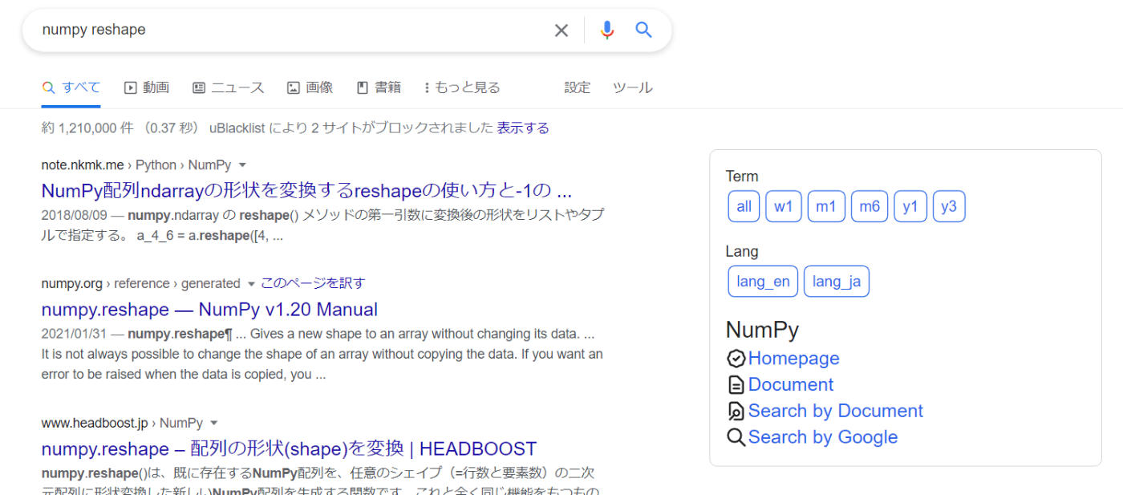The height and width of the screenshot is (495, 1123).
Task: Click the www.headboost.jp › NumPy breadcrumb
Action: (122, 423)
